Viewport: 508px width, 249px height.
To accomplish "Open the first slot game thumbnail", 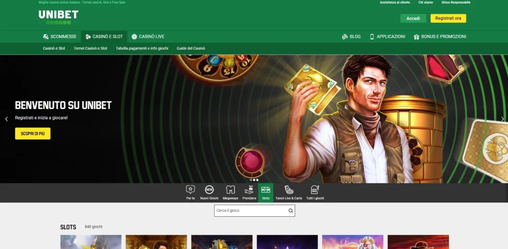I will tap(91, 242).
